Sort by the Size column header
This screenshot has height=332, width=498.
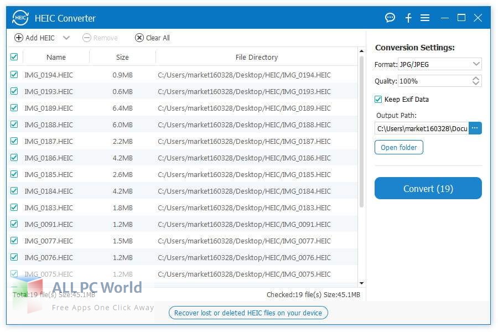(x=122, y=57)
